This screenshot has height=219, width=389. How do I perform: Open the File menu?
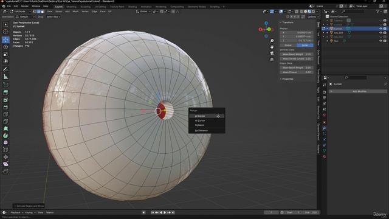tap(9, 6)
